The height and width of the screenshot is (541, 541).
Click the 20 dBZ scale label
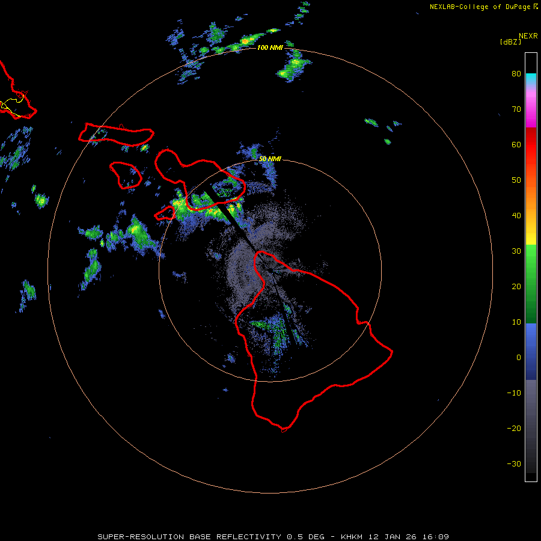pos(516,286)
